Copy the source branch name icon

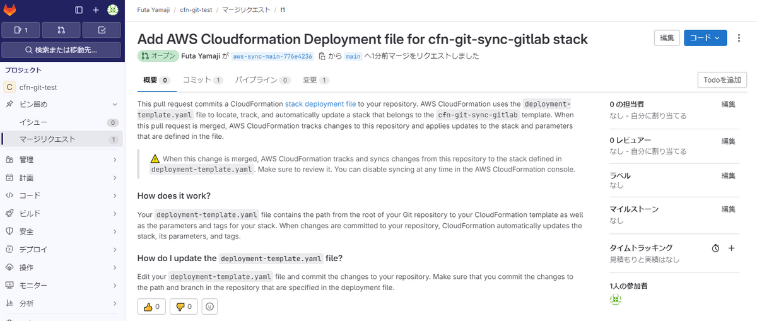click(x=322, y=56)
